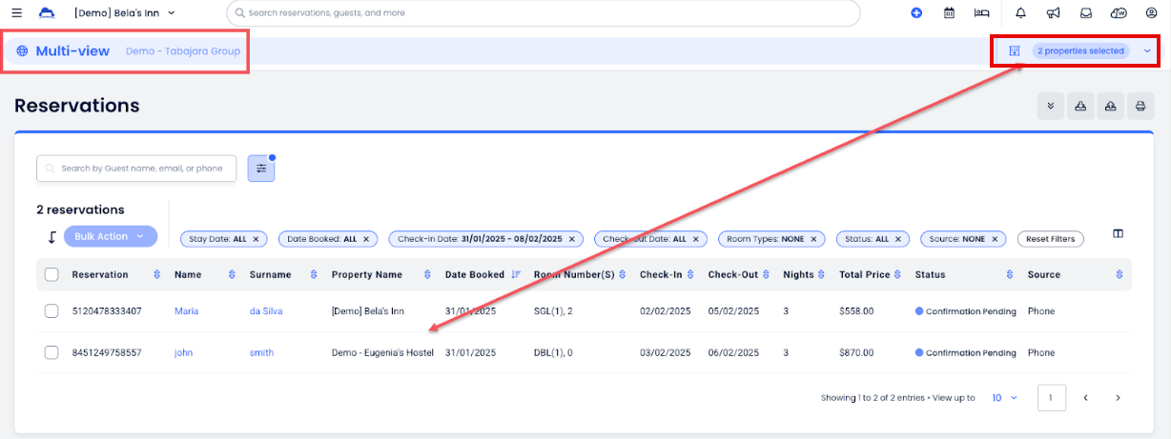Open notifications bell icon
1171x439 pixels.
click(x=1021, y=13)
